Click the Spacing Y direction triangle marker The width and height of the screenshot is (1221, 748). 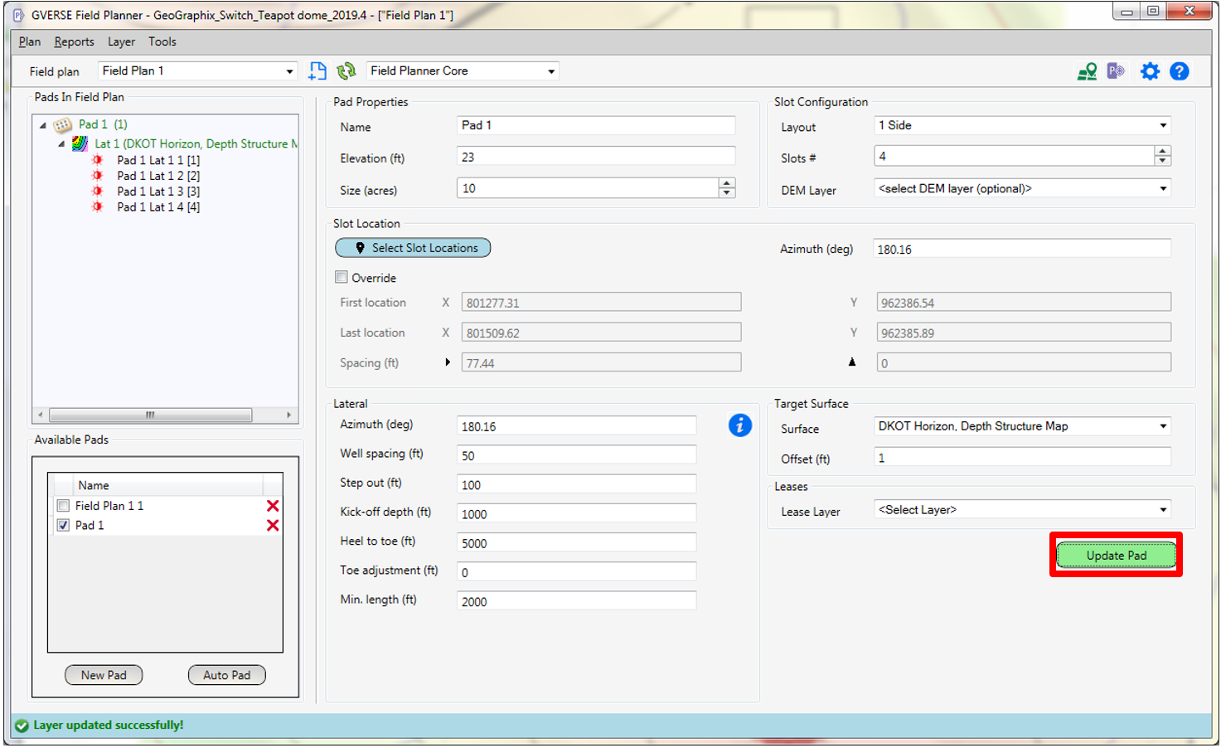[x=852, y=362]
